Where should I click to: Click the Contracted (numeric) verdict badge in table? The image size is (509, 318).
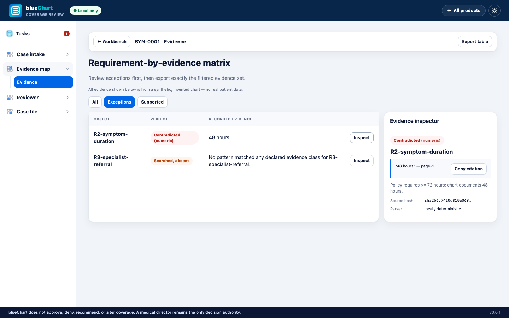pyautogui.click(x=175, y=138)
